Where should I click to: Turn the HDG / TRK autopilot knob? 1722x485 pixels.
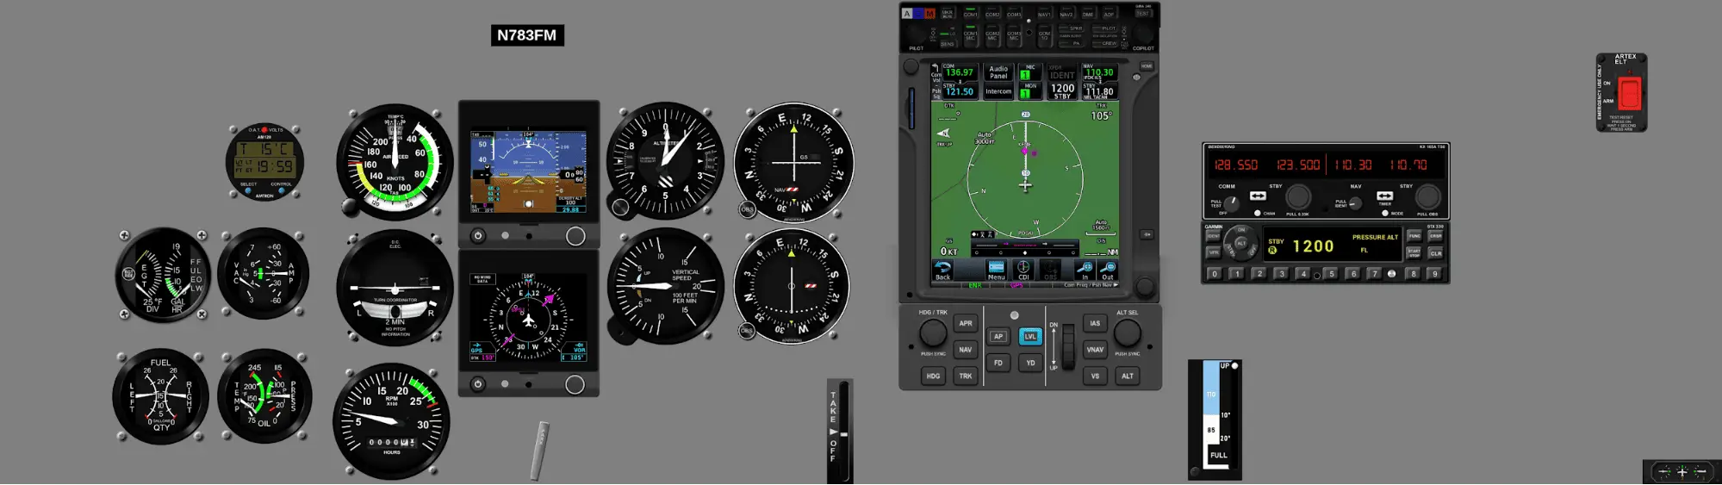[x=933, y=333]
